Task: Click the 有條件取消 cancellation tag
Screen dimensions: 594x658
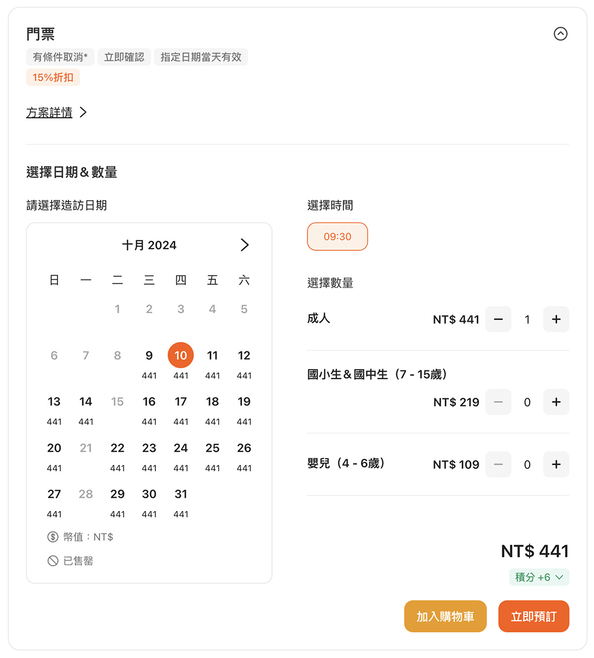Action: click(x=60, y=57)
